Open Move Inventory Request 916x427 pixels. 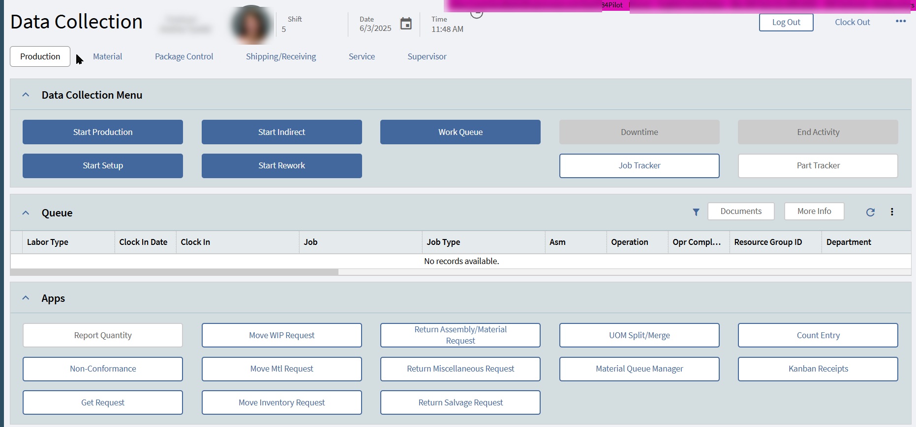[282, 402]
